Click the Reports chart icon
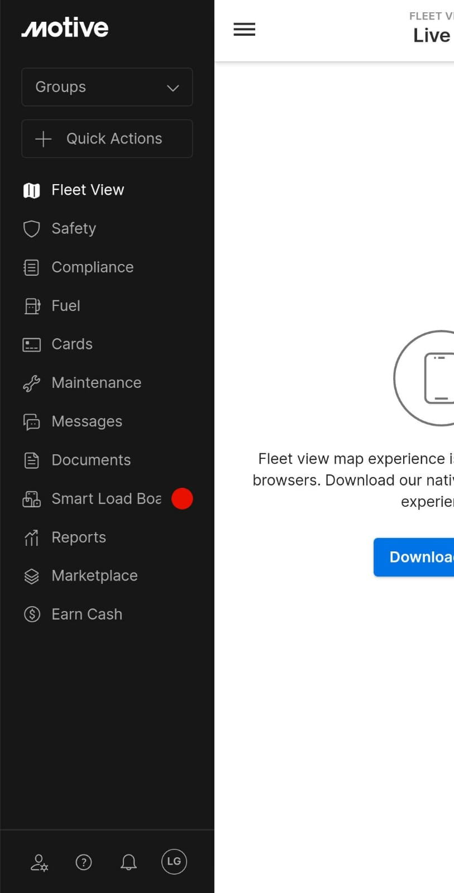The width and height of the screenshot is (454, 893). [x=32, y=537]
